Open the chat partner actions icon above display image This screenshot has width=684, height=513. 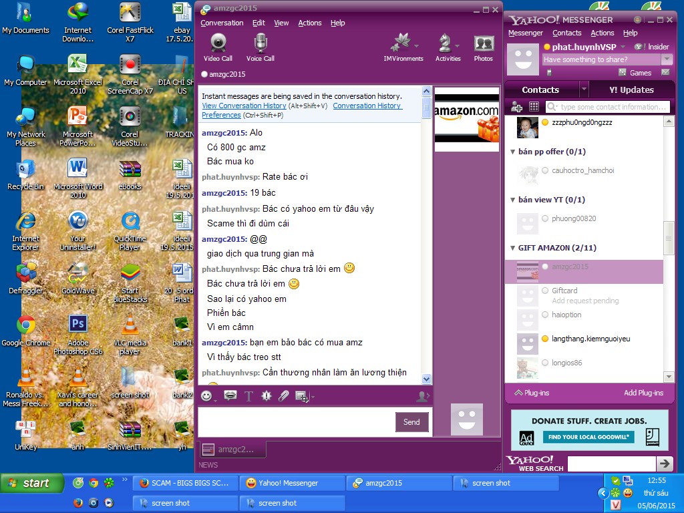click(x=423, y=396)
